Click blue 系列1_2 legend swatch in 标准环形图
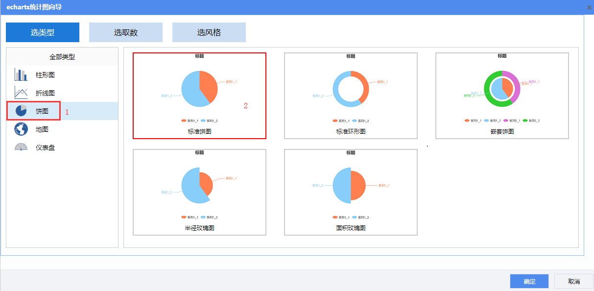Screen dimensions: 594x291 (x=355, y=121)
